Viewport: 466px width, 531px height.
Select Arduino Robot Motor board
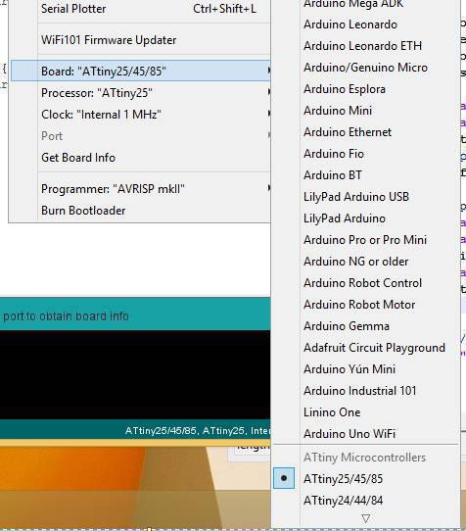pos(365,305)
